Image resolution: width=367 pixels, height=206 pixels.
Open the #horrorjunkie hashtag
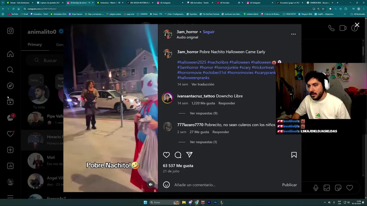tap(226, 68)
